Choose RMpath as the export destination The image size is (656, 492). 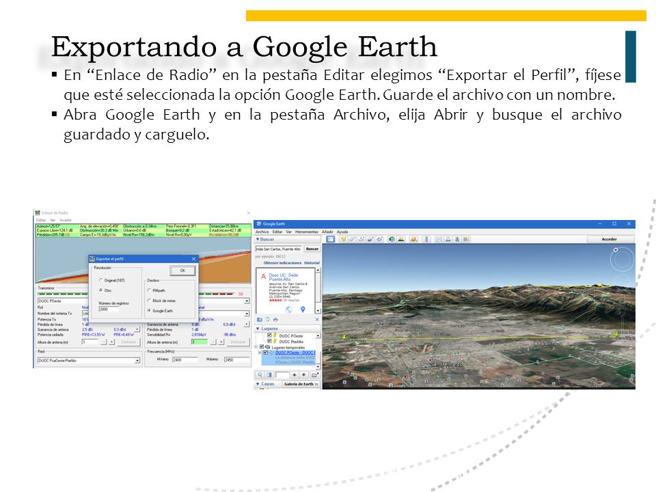click(149, 290)
